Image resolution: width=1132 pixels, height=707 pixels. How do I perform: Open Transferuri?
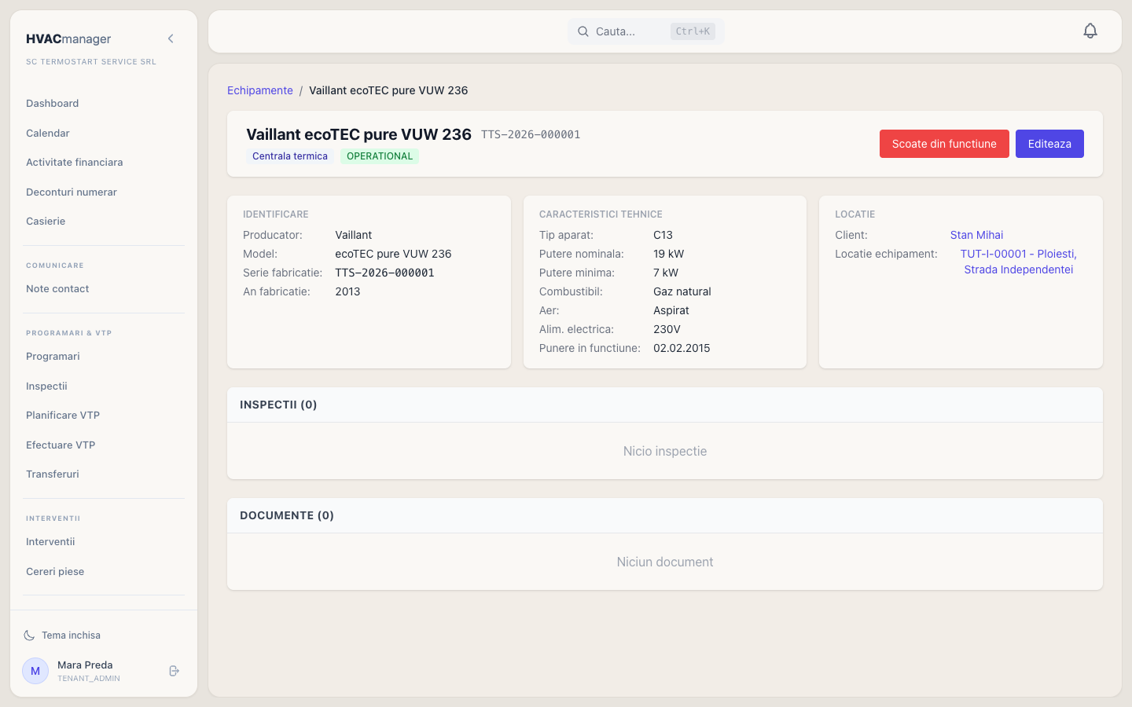(53, 474)
